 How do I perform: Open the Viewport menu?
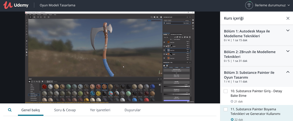45,15
